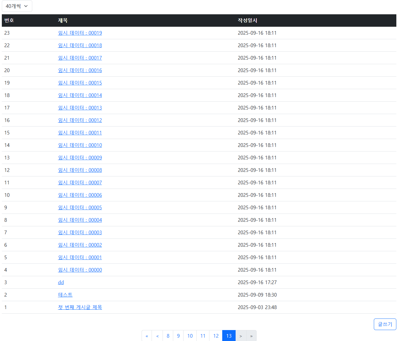This screenshot has width=400, height=341.
Task: Open post 임시 데이터 : 00019
Action: 80,33
